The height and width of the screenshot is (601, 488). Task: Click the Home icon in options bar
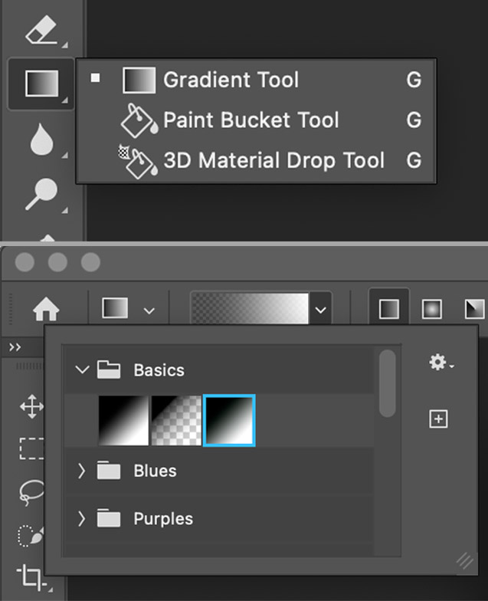point(46,308)
